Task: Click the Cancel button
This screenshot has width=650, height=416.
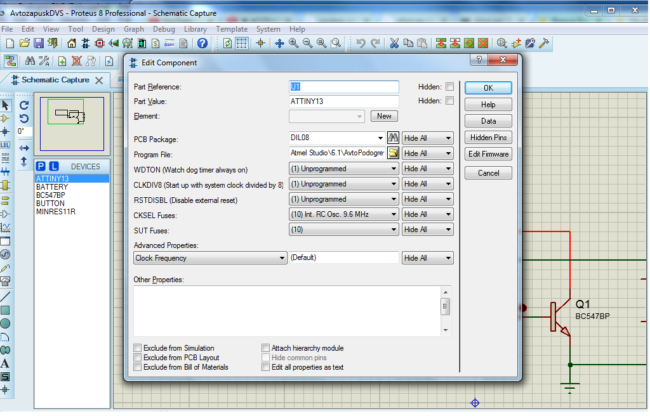Action: tap(488, 172)
